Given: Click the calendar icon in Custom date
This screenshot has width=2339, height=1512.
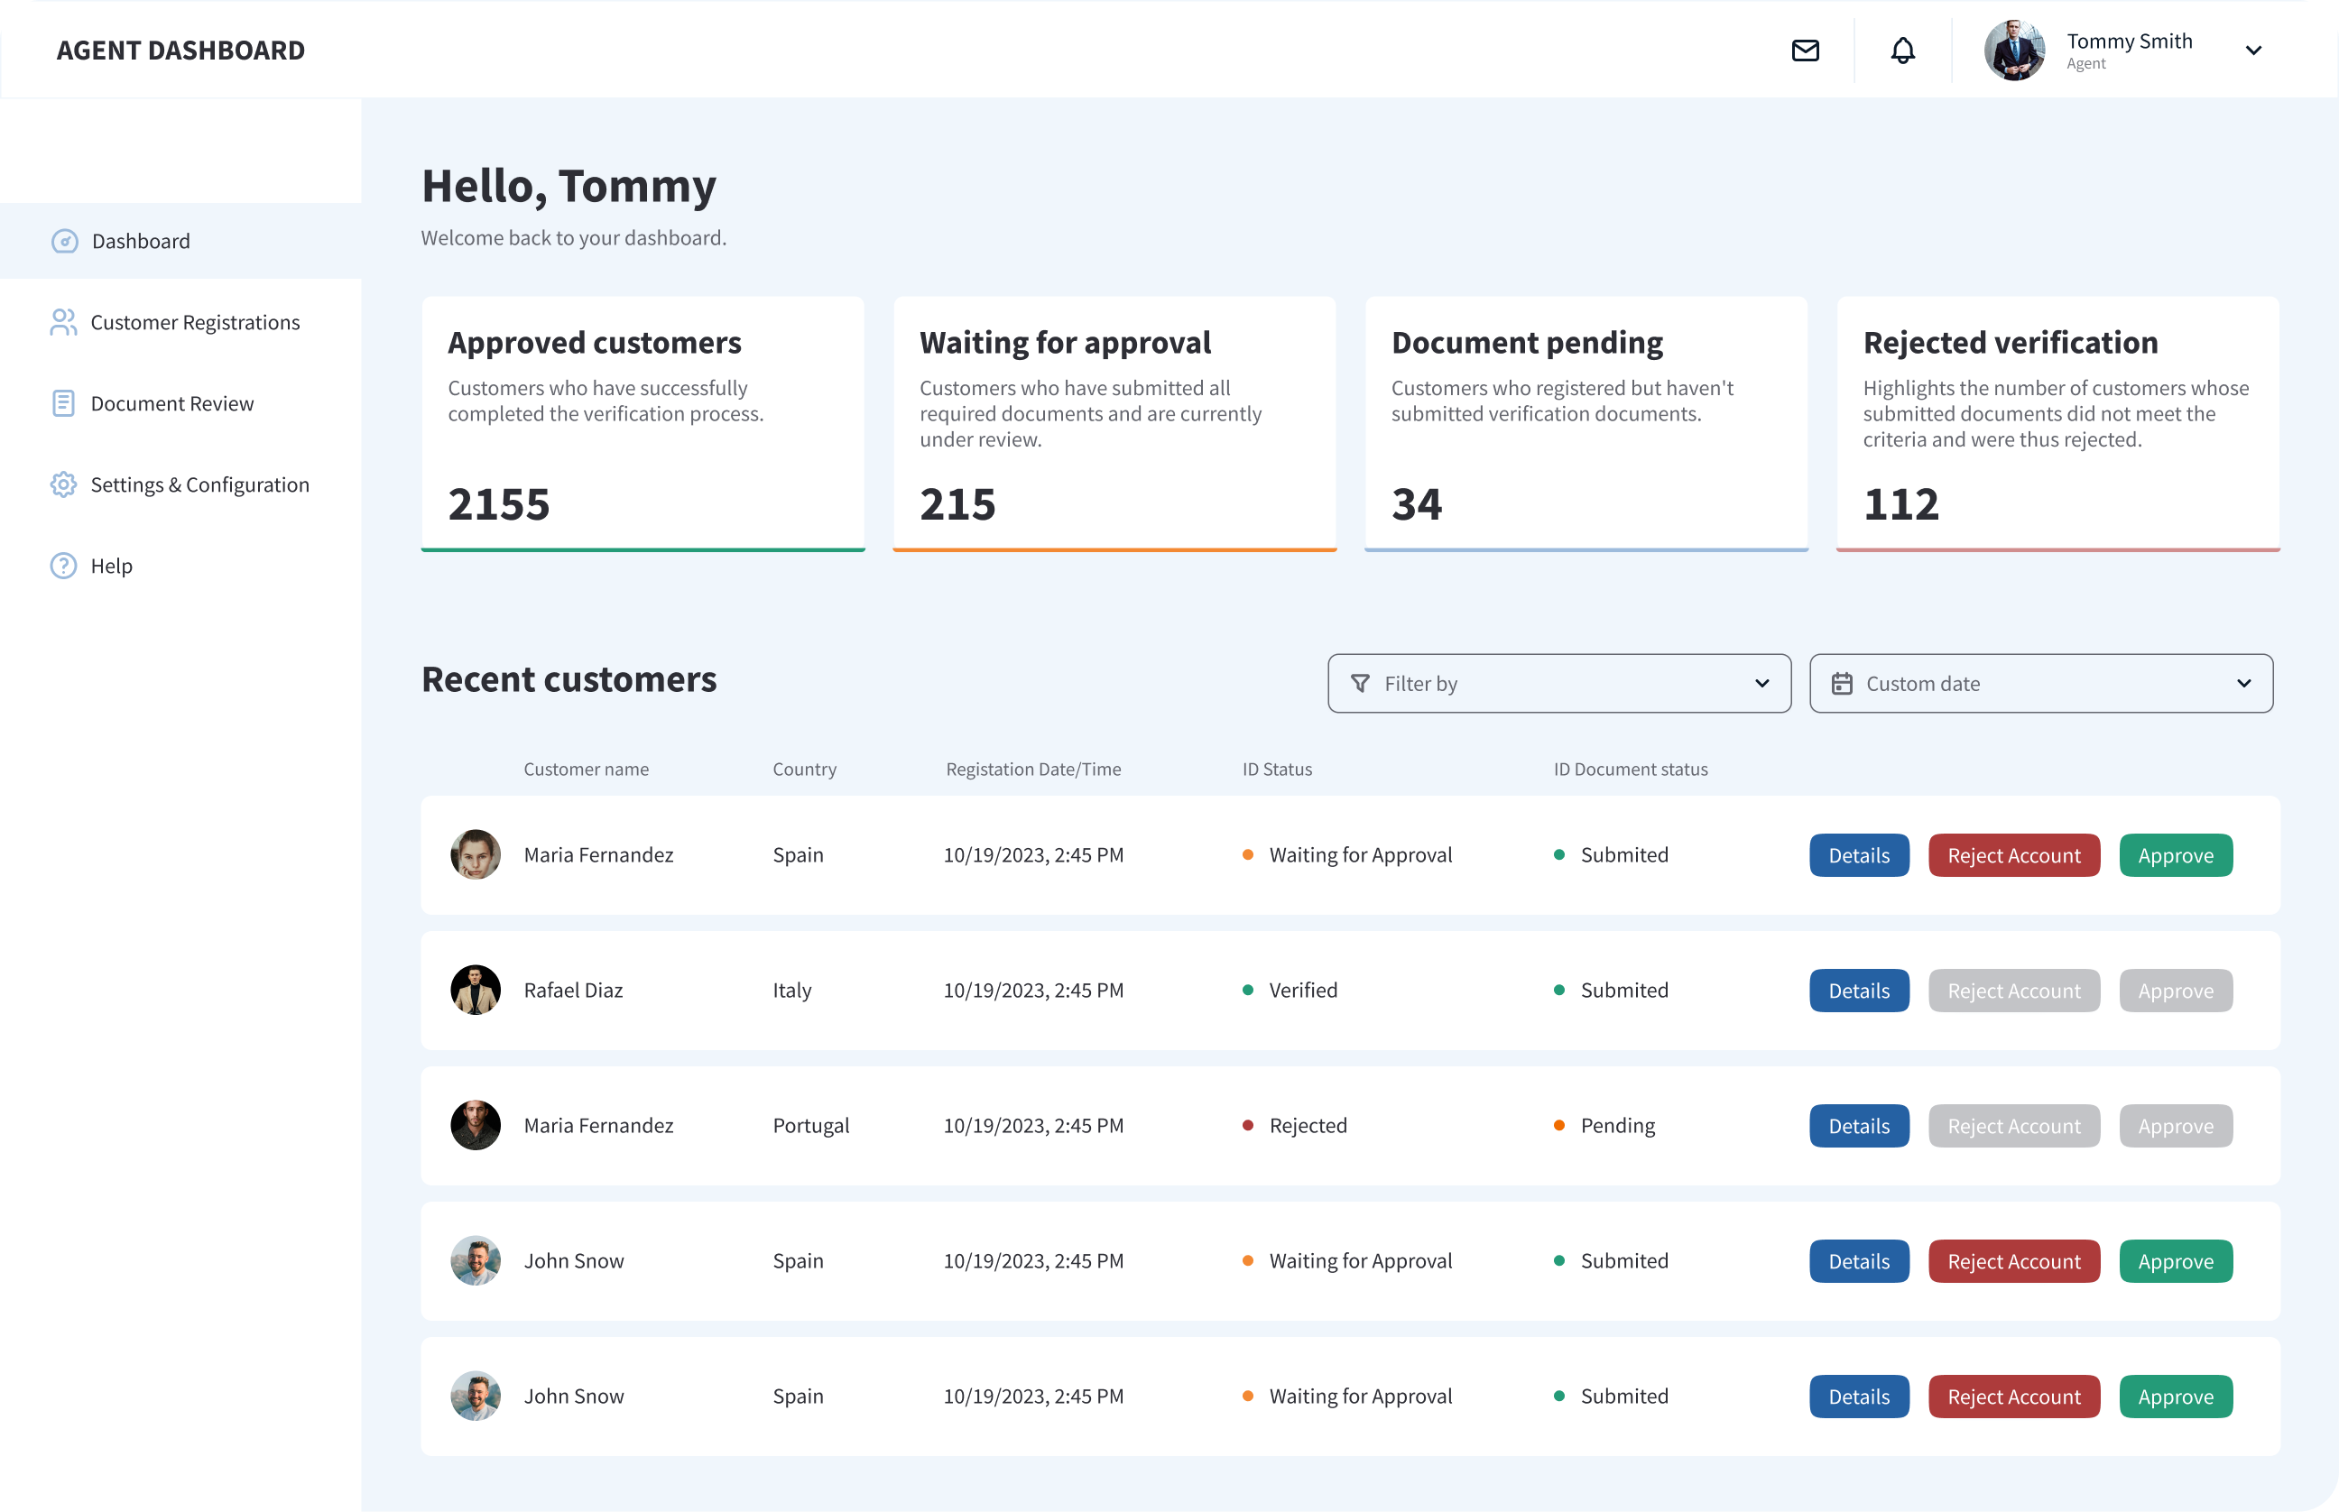Looking at the screenshot, I should click(1841, 683).
